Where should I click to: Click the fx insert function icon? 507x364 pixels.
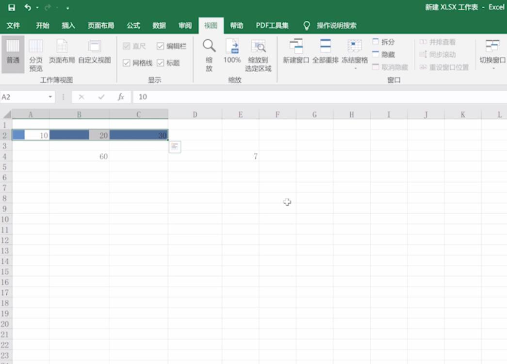(x=121, y=97)
